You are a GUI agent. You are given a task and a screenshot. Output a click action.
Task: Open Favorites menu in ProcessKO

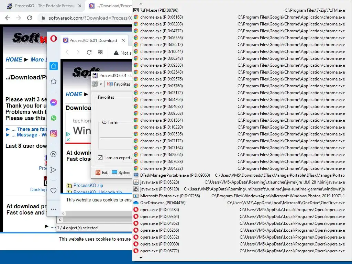(119, 84)
